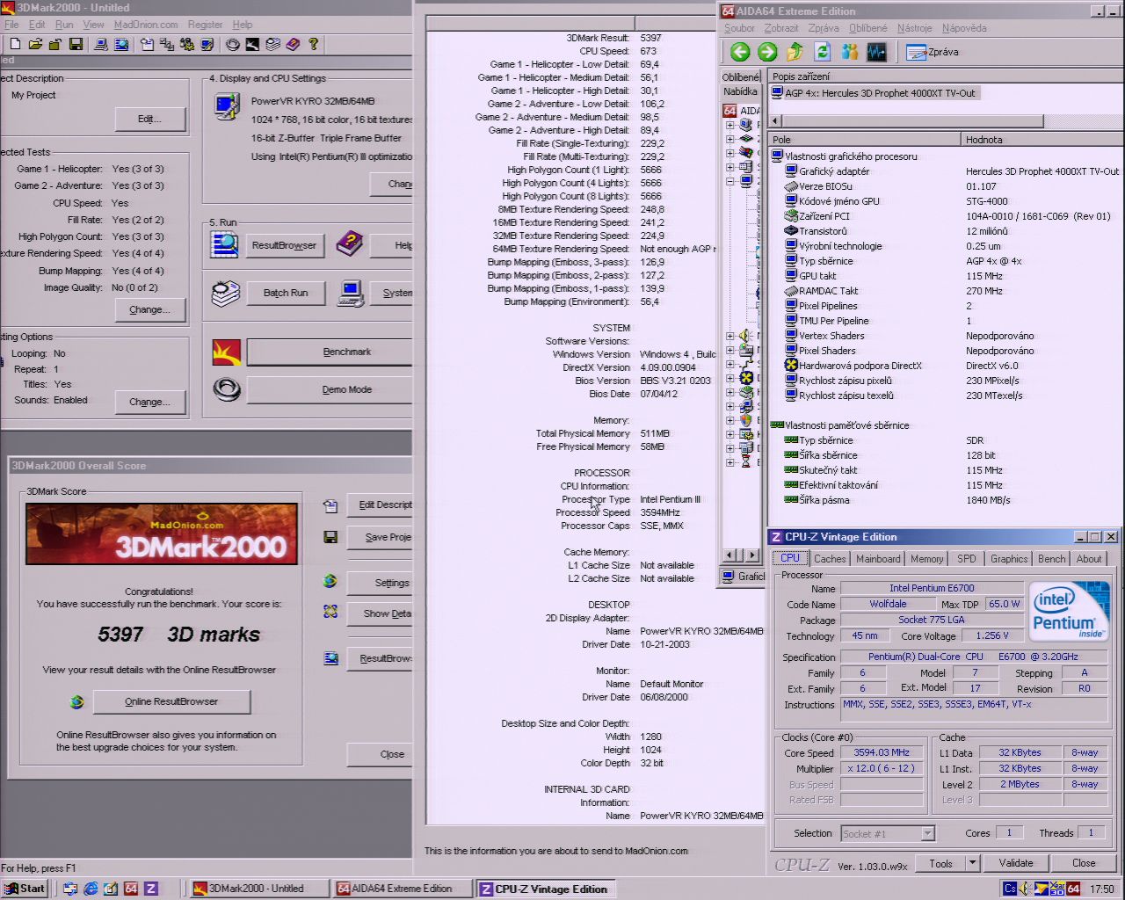
Task: Click the AIDA64 Extreme Edition taskbar button
Action: (402, 889)
